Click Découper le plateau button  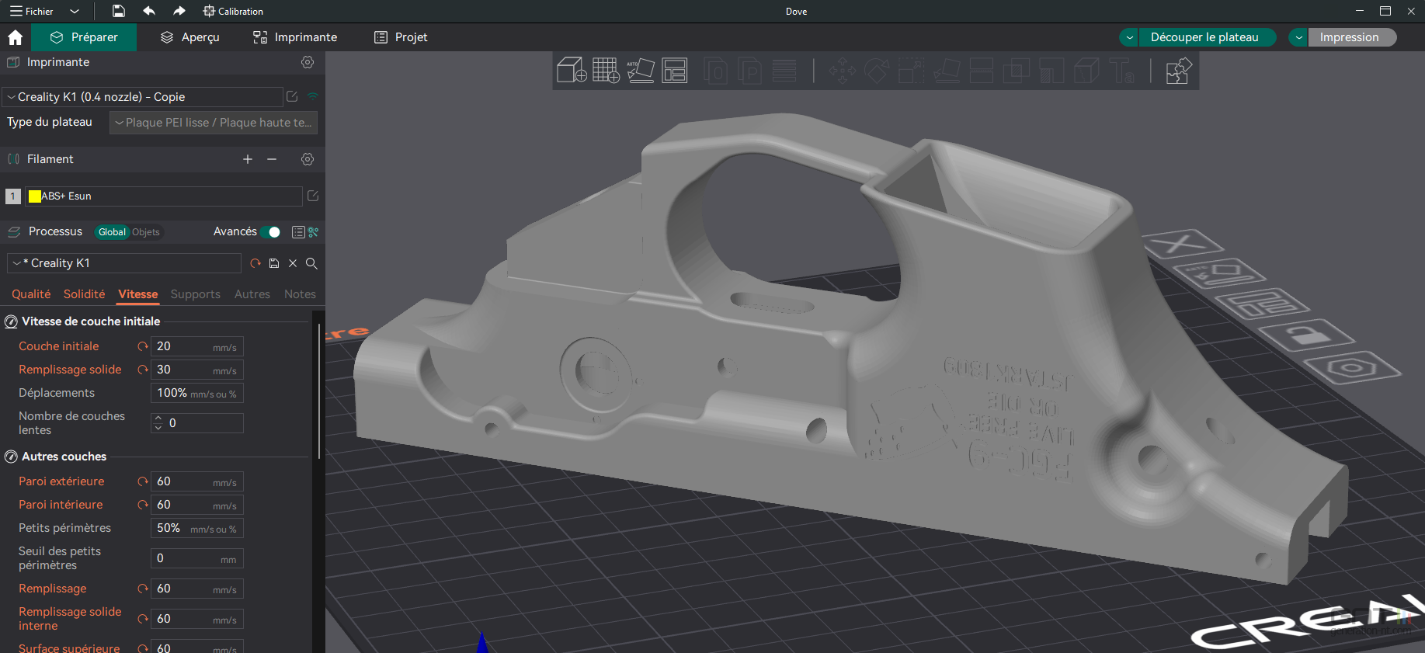[x=1205, y=37]
